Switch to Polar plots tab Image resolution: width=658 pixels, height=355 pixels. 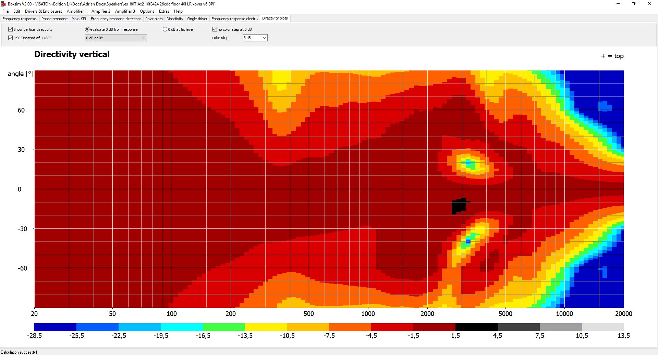tap(154, 19)
